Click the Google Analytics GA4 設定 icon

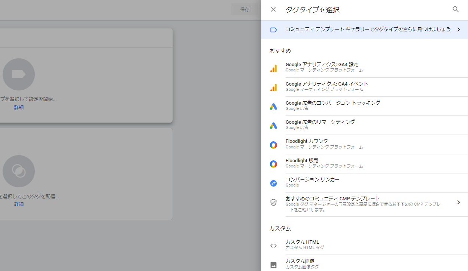[x=273, y=68]
